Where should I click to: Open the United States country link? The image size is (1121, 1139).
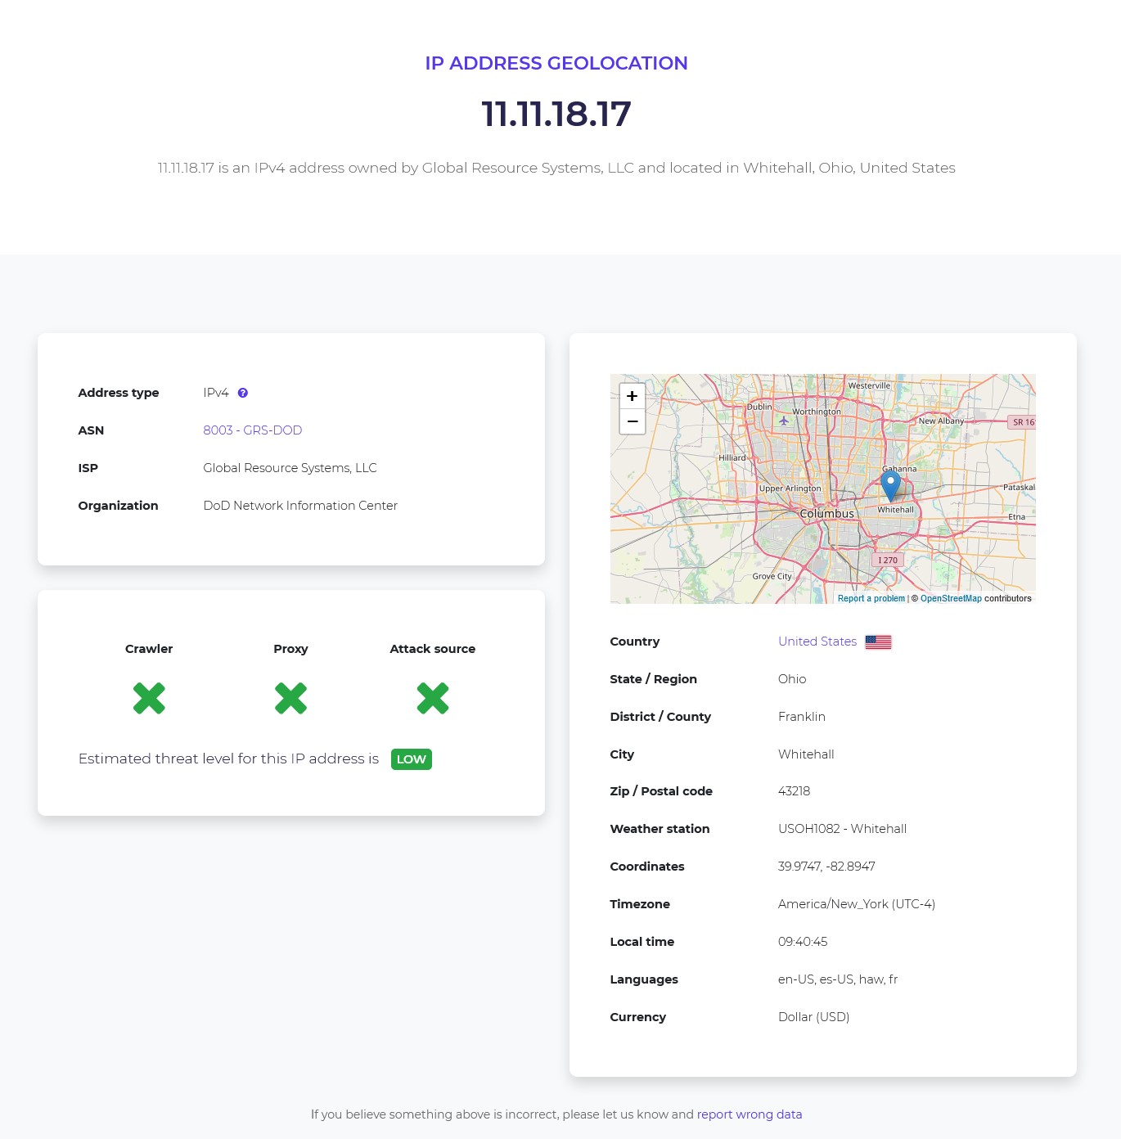coord(817,642)
